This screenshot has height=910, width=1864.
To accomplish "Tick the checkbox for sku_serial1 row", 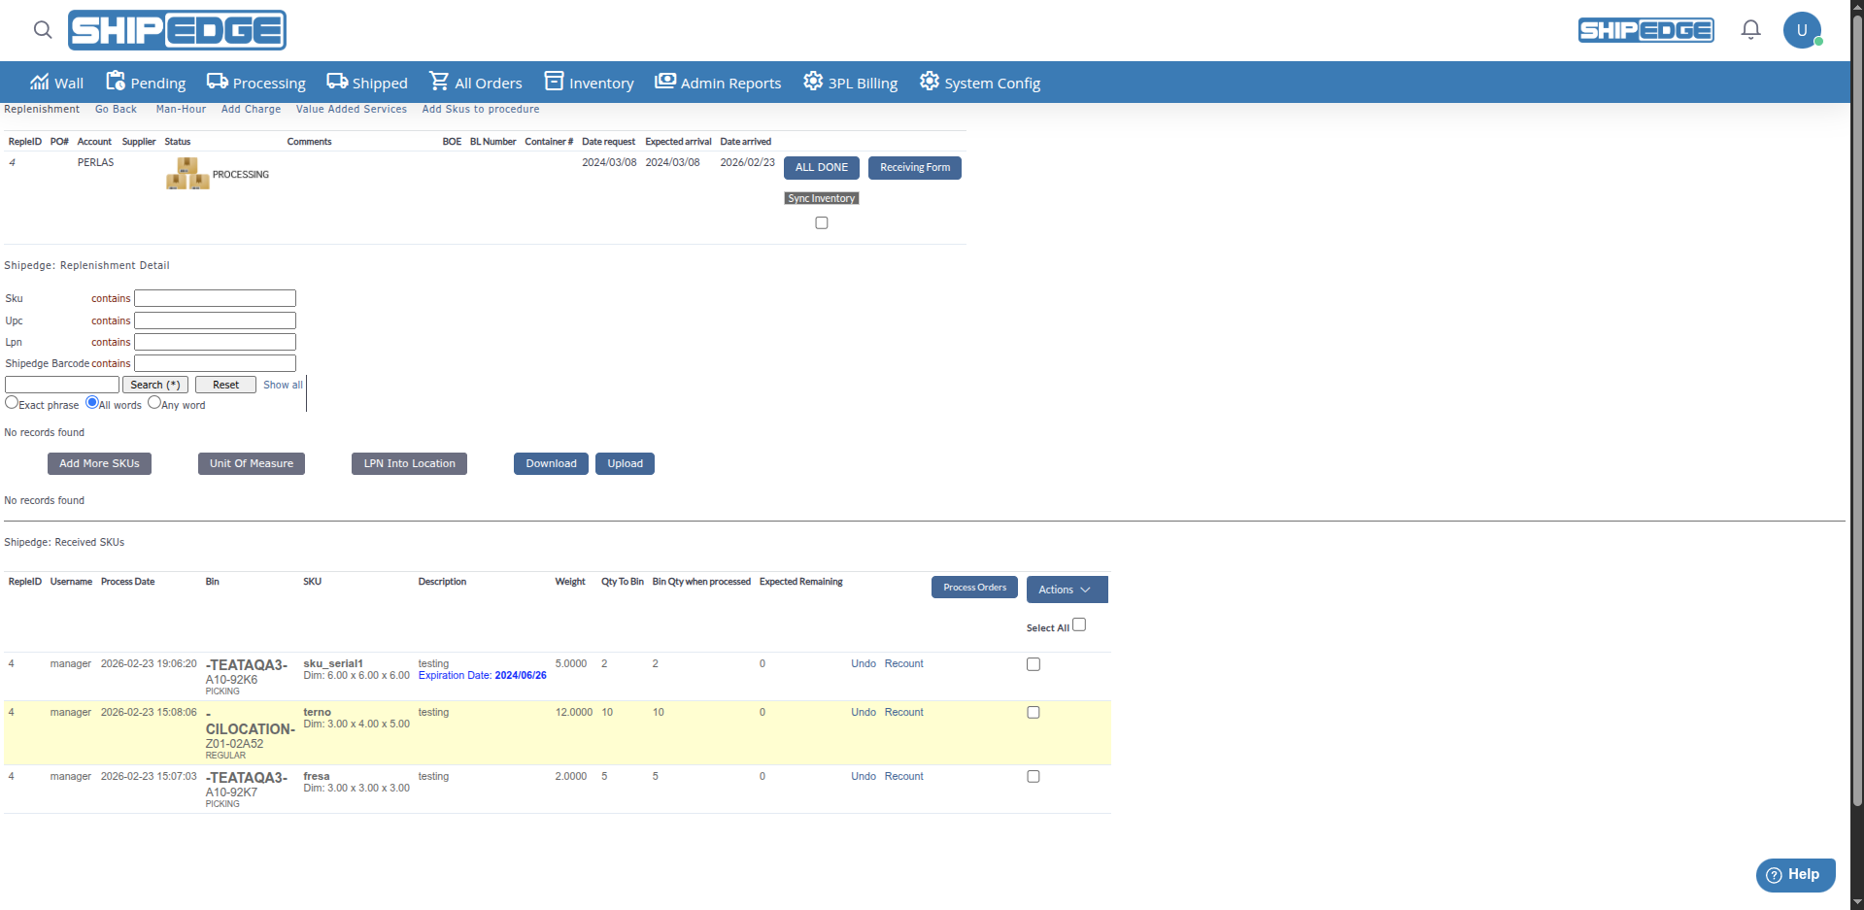I will click(x=1034, y=664).
